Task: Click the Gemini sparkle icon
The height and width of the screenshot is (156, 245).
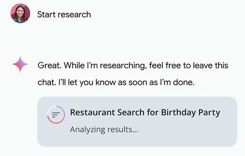Action: (20, 65)
